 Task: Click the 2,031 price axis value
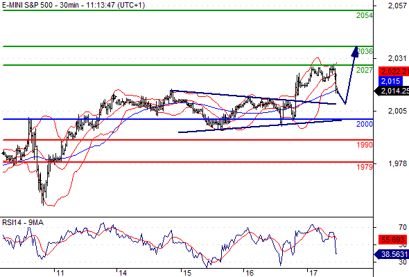(x=397, y=58)
